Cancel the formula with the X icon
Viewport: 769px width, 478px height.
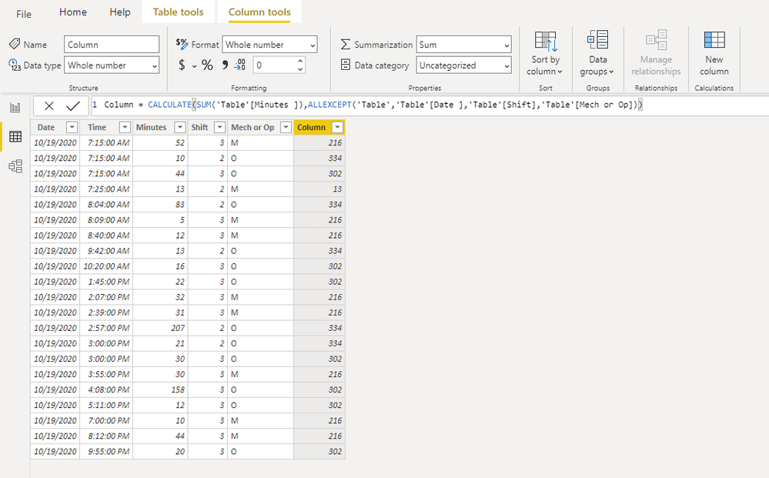(49, 106)
